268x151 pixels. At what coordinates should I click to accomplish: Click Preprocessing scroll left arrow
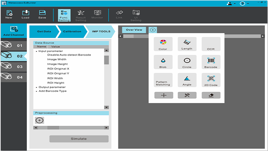36,128
